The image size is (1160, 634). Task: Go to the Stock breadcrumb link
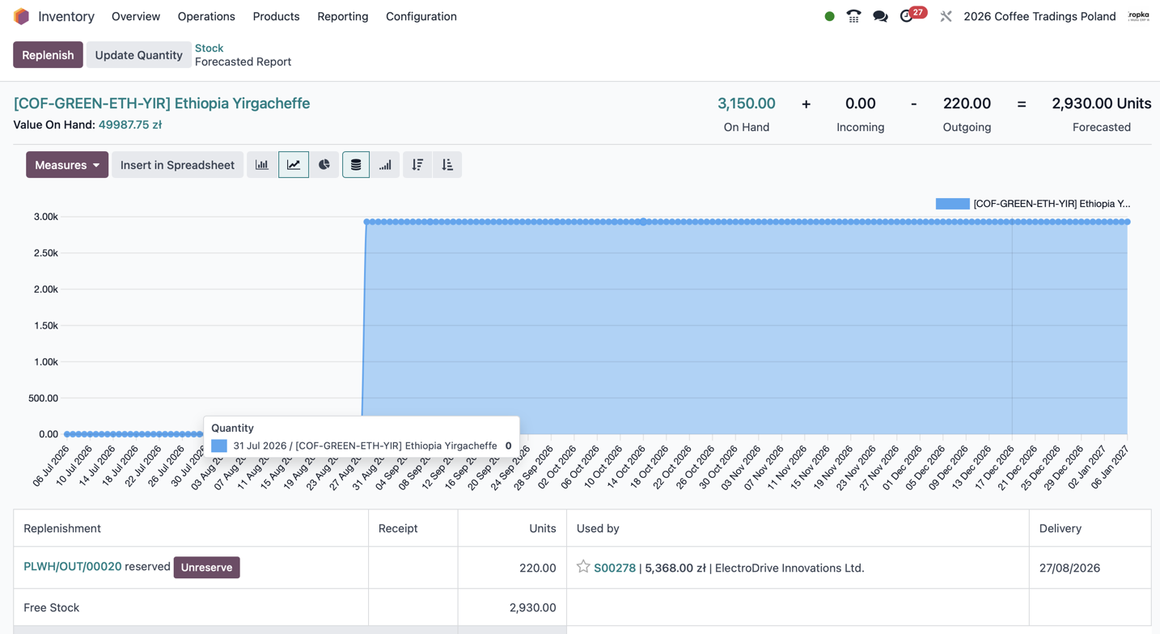209,48
